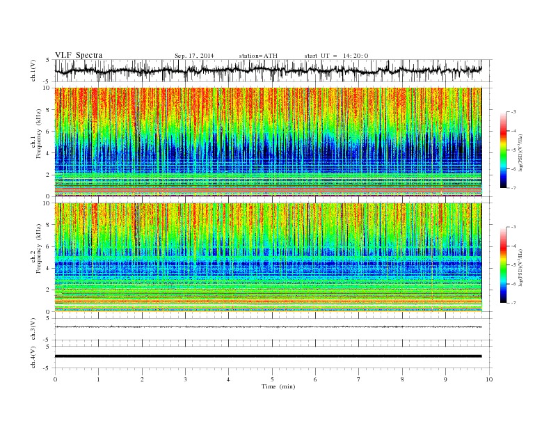This screenshot has width=551, height=426.
Task: Click the "start UT = 14:20:0" header text
Action: [x=336, y=56]
